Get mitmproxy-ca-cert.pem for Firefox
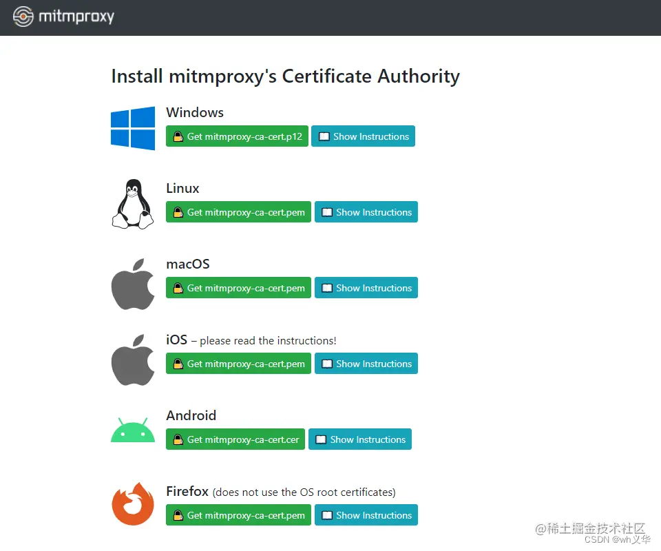The width and height of the screenshot is (661, 551). pos(238,514)
